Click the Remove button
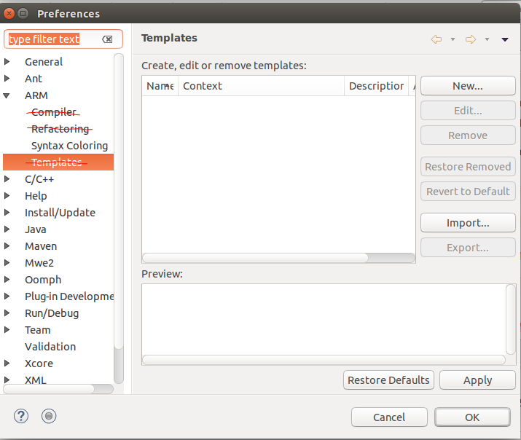This screenshot has width=521, height=440. click(x=468, y=135)
